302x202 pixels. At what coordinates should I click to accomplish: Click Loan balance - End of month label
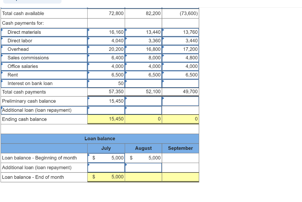pos(33,177)
